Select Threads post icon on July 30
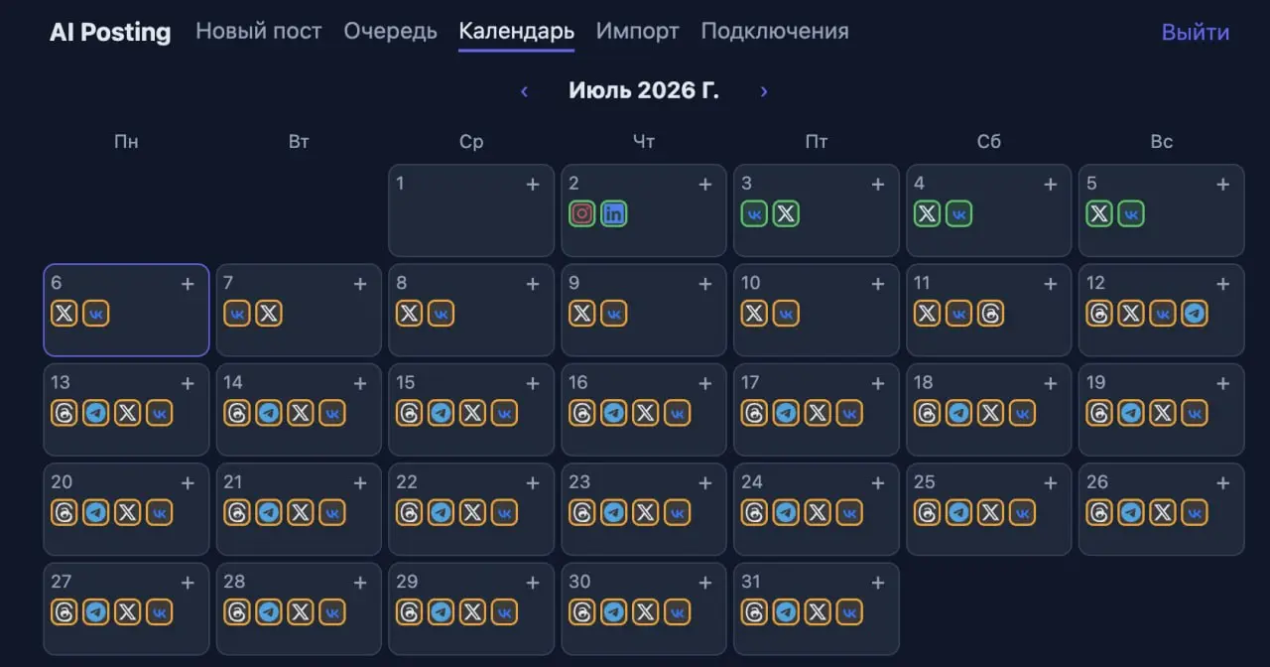Image resolution: width=1270 pixels, height=667 pixels. coord(582,612)
